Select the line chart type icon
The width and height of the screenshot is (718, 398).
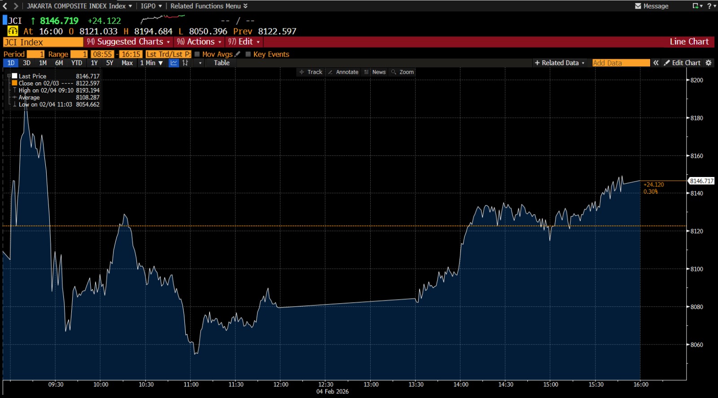point(174,63)
